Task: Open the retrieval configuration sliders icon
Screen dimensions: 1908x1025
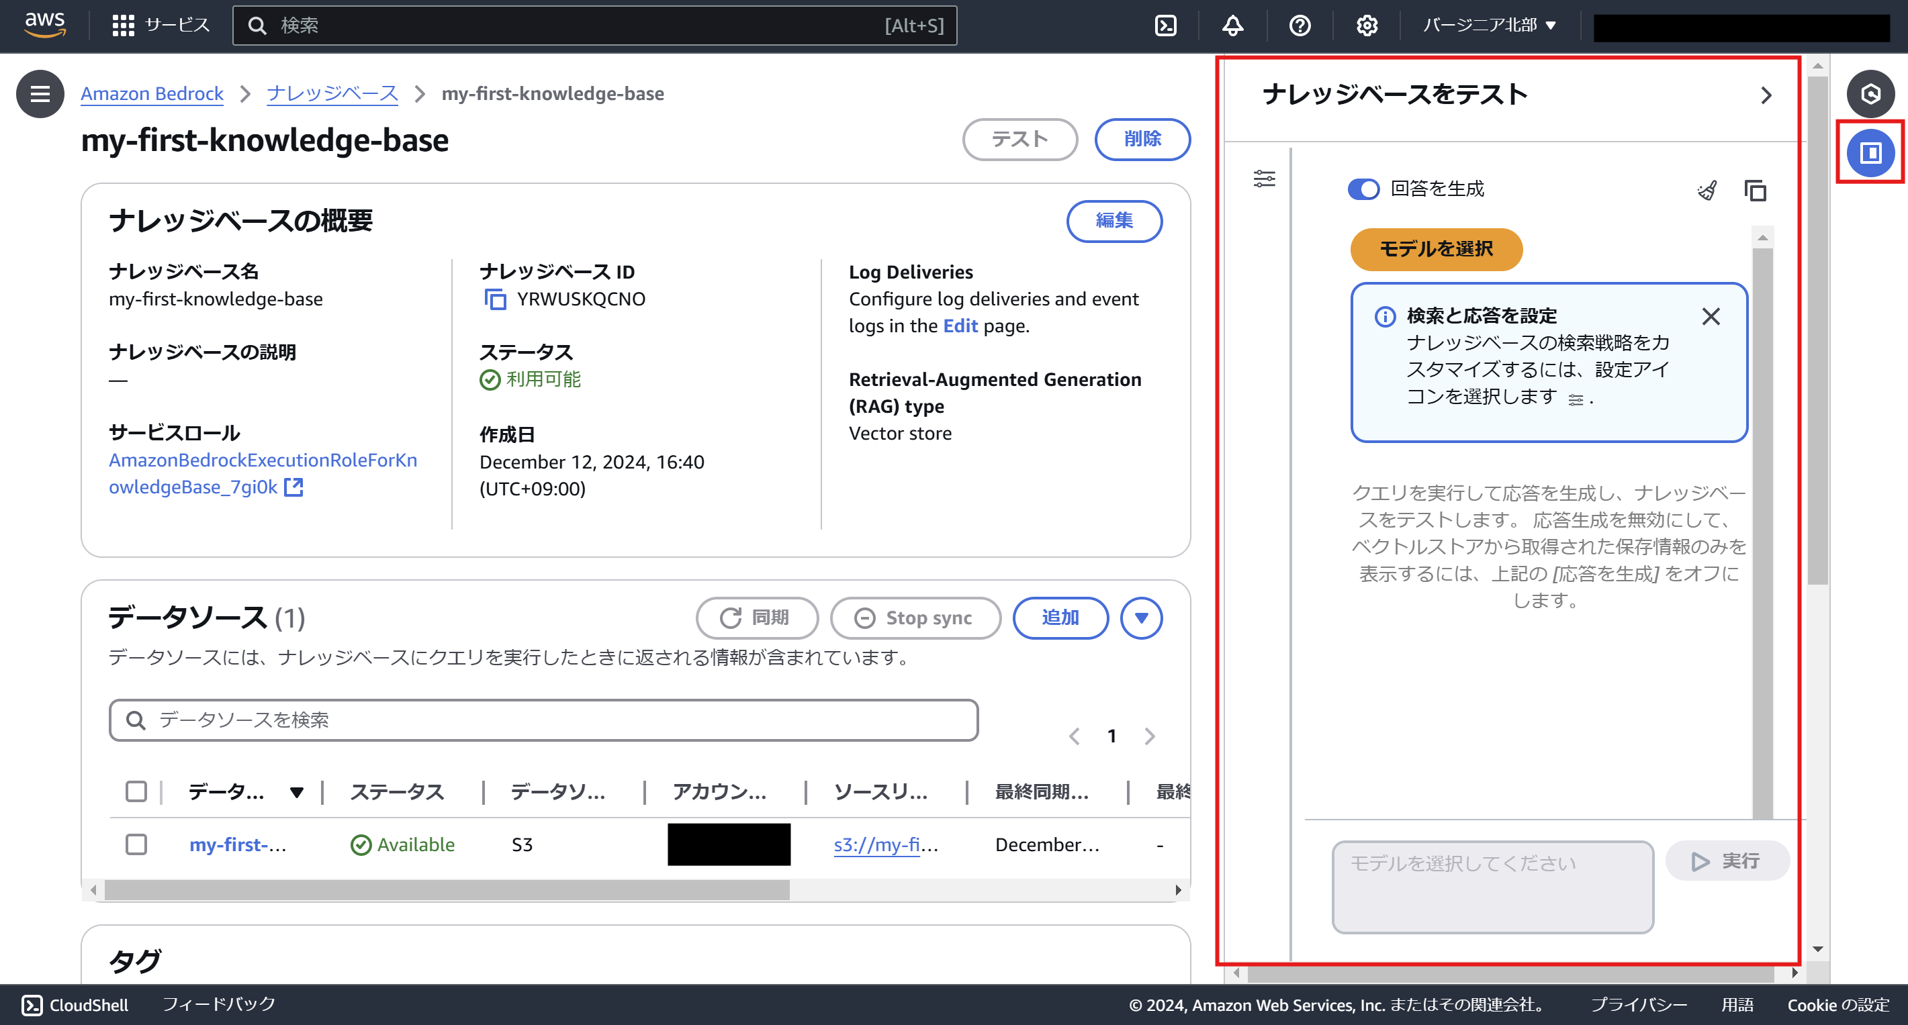Action: tap(1265, 179)
